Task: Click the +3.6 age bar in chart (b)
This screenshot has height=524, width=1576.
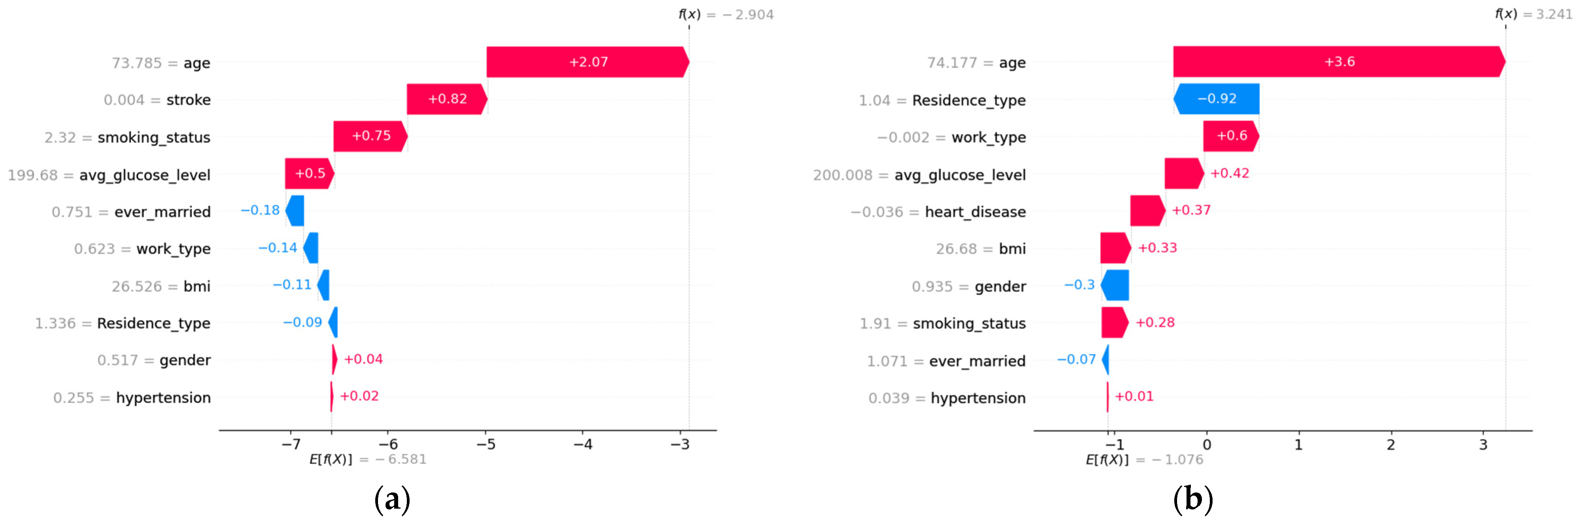Action: [x=1338, y=62]
